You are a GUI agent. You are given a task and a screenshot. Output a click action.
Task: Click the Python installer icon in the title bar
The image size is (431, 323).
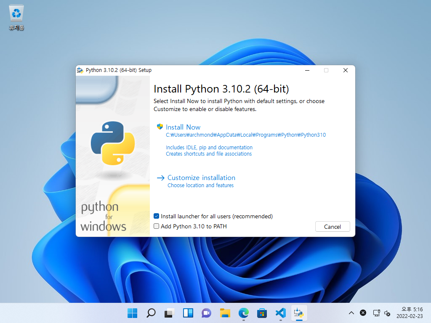(x=80, y=70)
